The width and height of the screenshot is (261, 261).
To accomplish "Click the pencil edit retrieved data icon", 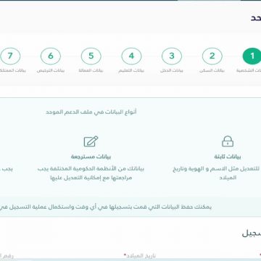I will (91, 141).
